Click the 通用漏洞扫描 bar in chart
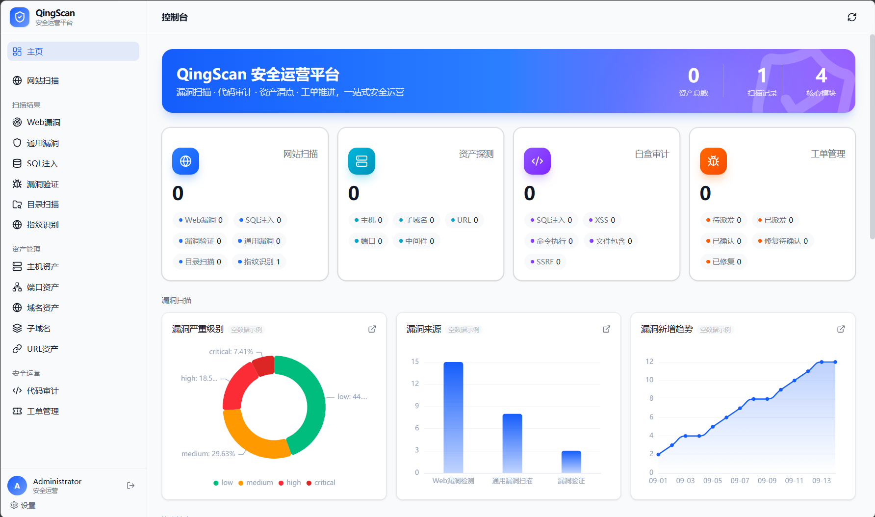The height and width of the screenshot is (517, 875). click(x=512, y=443)
